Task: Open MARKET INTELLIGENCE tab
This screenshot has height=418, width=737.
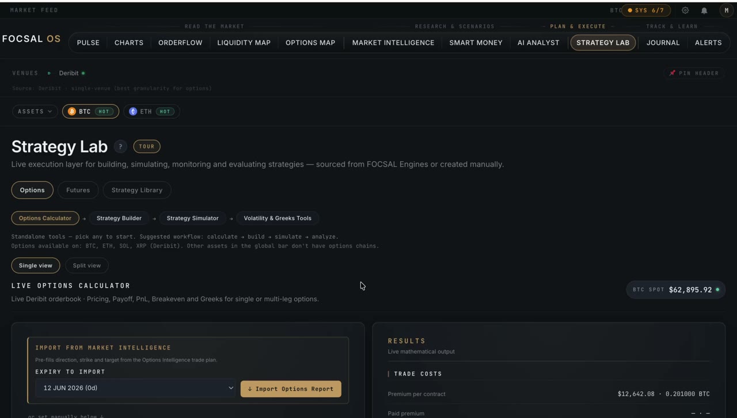Action: click(x=393, y=43)
